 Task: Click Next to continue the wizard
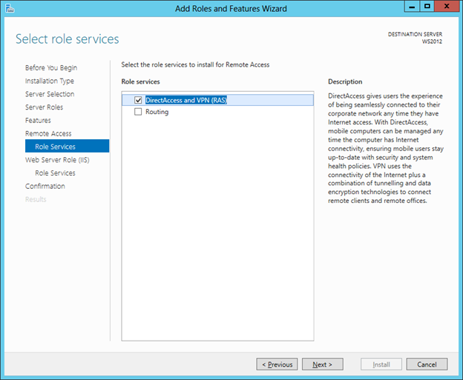coord(323,364)
